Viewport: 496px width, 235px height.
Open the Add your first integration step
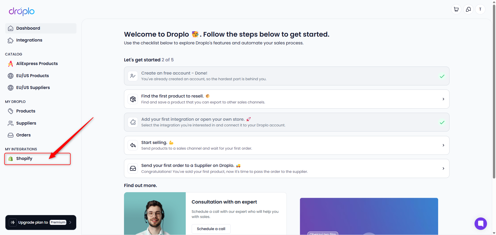click(287, 122)
